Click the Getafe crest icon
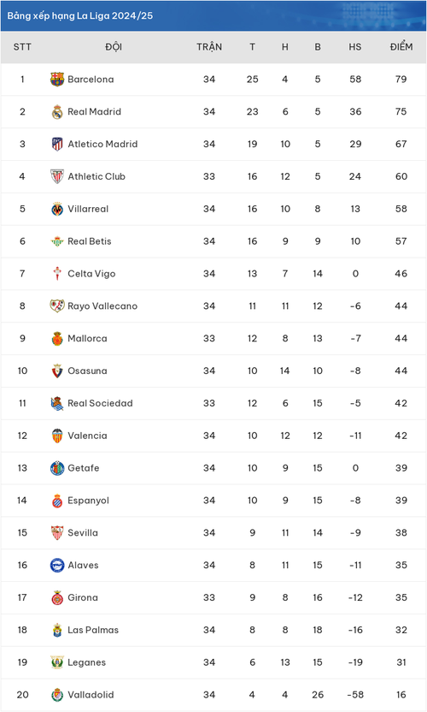Screen dimensions: 427x712 pos(57,468)
